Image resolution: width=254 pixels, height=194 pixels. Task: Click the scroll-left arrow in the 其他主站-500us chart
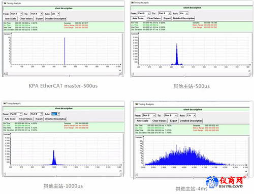pyautogui.click(x=133, y=74)
